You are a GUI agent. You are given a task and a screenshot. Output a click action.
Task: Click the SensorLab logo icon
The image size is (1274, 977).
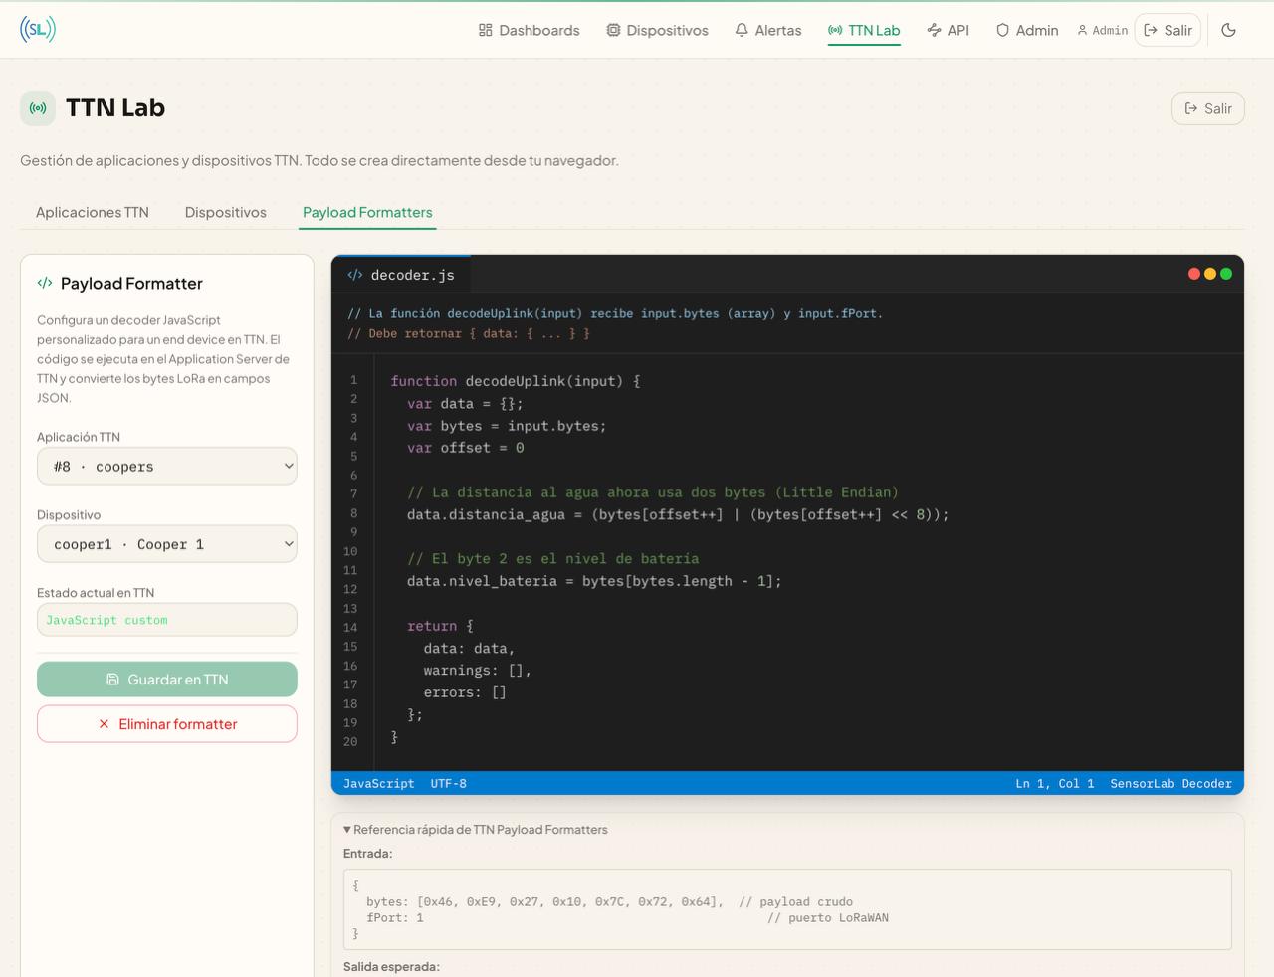pyautogui.click(x=38, y=29)
